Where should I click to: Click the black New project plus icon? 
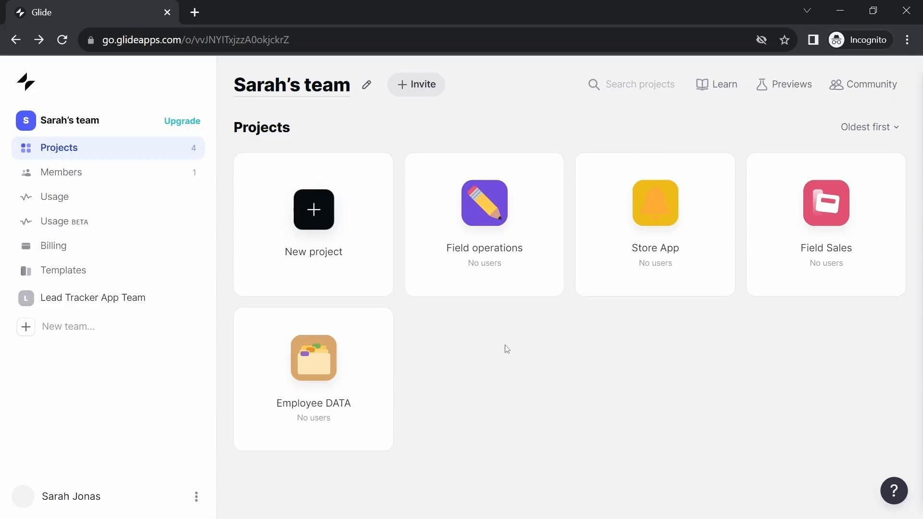point(313,210)
